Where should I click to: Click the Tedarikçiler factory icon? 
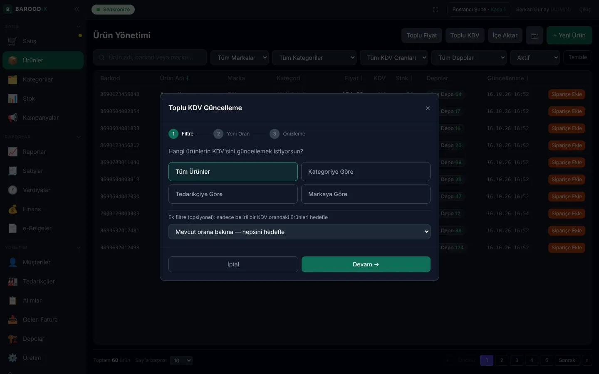point(13,281)
